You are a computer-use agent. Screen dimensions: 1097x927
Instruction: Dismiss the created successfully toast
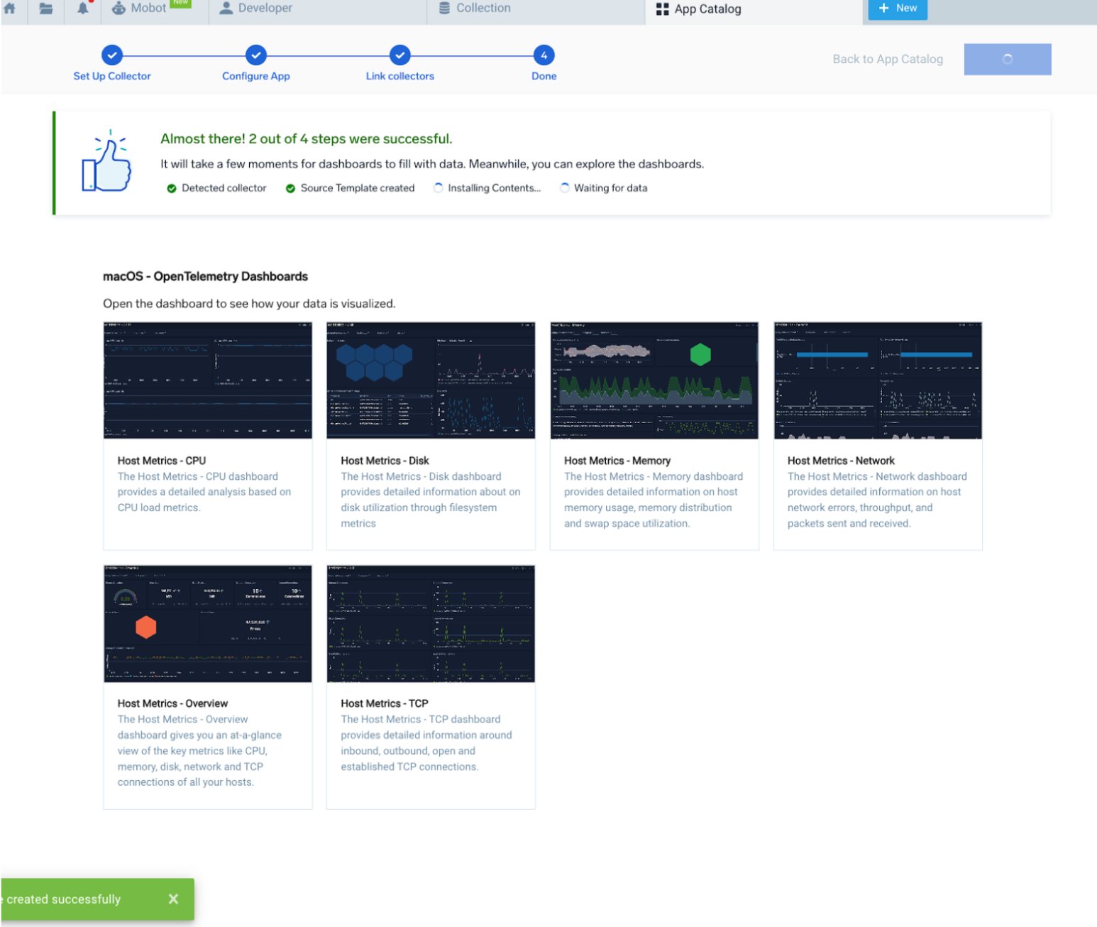173,899
